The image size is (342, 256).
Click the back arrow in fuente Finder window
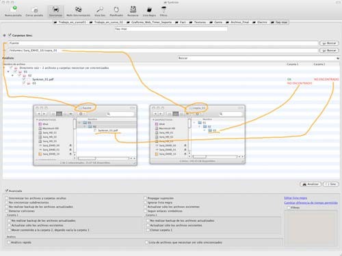pyautogui.click(x=39, y=113)
